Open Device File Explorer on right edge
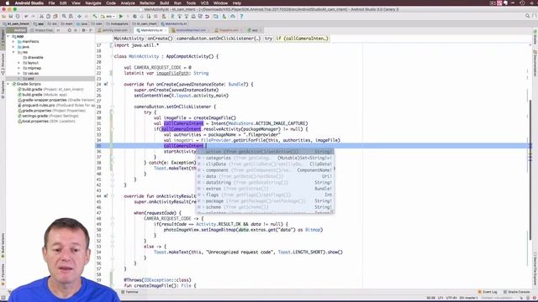 [535, 269]
